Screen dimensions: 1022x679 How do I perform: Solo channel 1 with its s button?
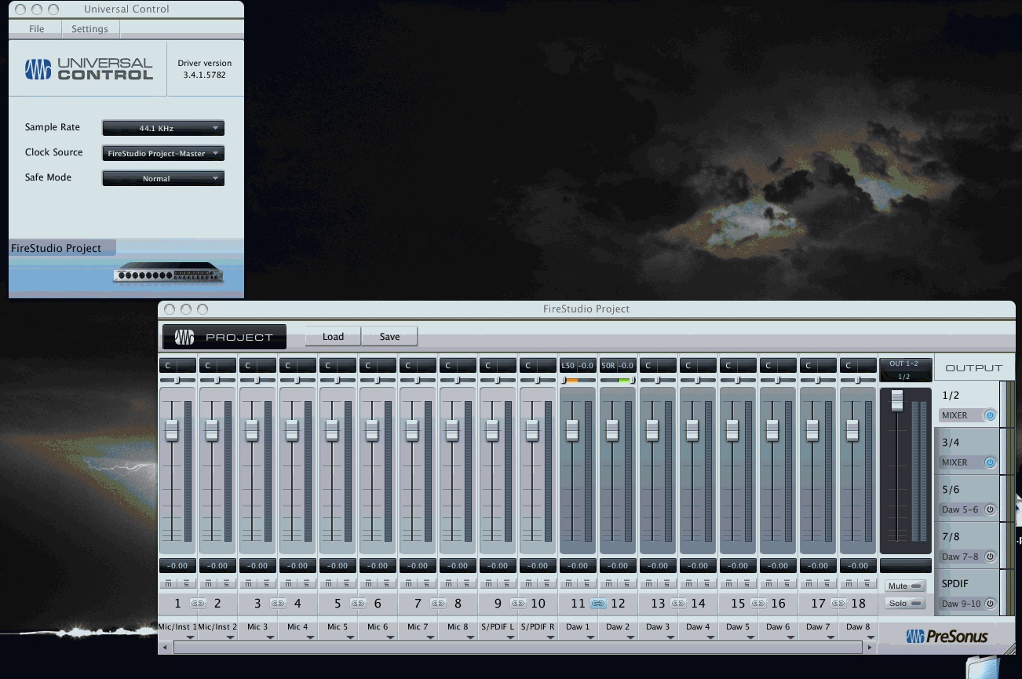(186, 583)
